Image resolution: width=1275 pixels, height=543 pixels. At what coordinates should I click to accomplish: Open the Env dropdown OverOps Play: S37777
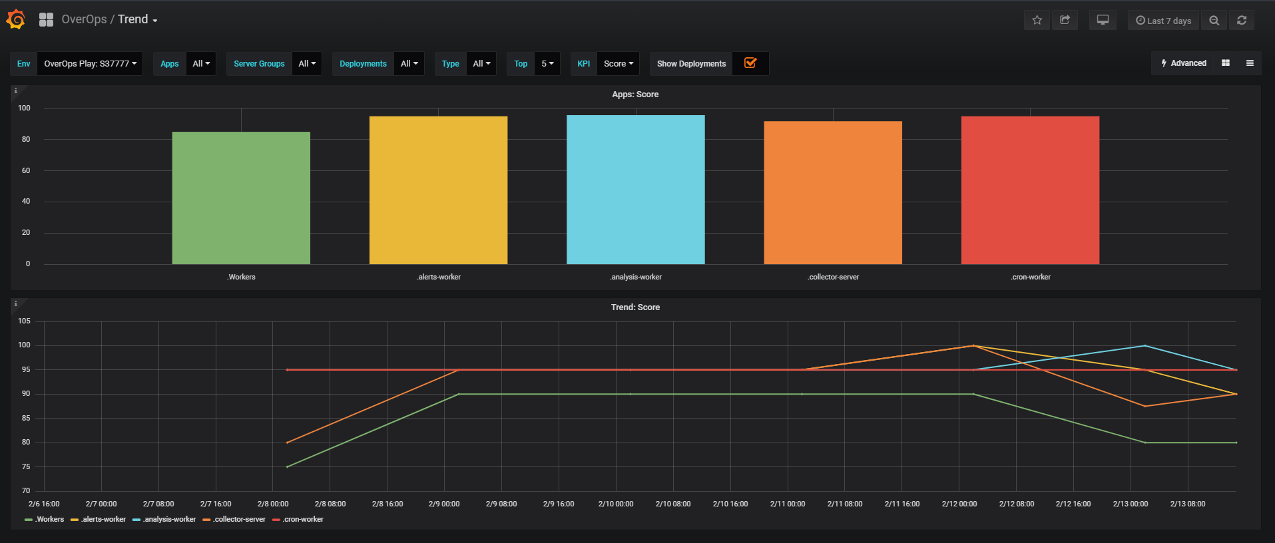click(90, 64)
